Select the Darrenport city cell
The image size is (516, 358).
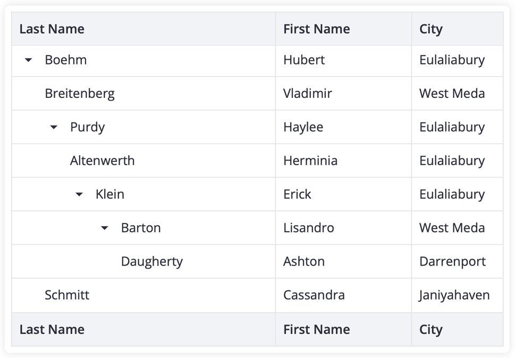point(458,262)
